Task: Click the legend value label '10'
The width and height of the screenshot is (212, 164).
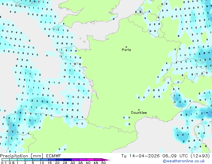Action: click(42, 163)
